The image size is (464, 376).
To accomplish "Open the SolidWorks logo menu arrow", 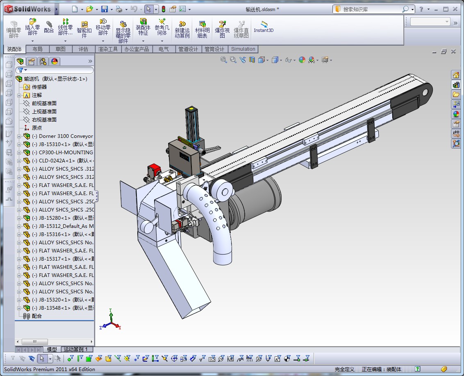I will point(56,9).
